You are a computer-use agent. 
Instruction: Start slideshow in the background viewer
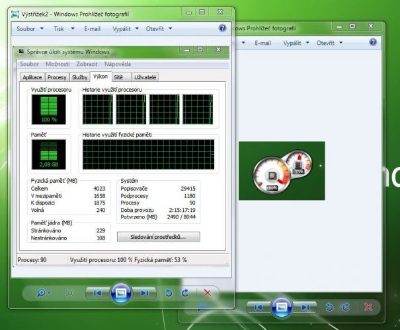(x=282, y=308)
